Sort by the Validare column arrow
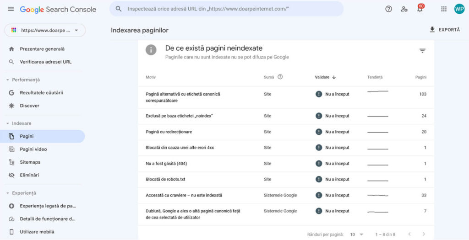 click(334, 77)
